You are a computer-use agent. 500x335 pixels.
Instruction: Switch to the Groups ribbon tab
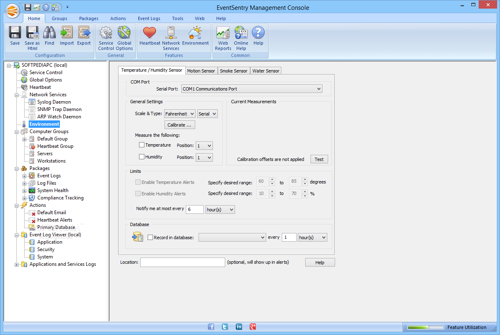click(x=59, y=18)
